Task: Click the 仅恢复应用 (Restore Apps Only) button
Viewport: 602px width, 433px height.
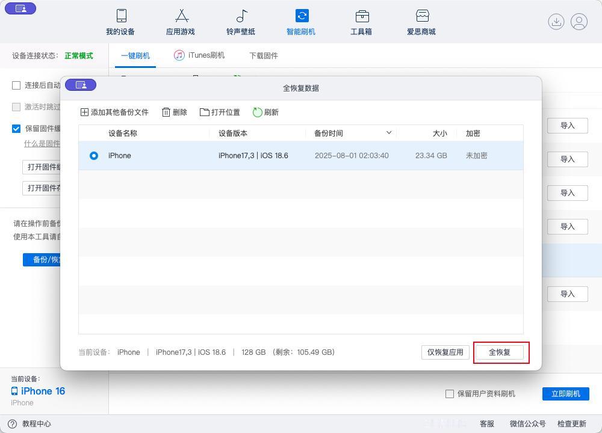Action: (445, 352)
